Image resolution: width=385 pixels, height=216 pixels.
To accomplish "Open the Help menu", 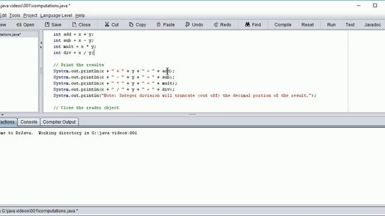I will [x=80, y=16].
